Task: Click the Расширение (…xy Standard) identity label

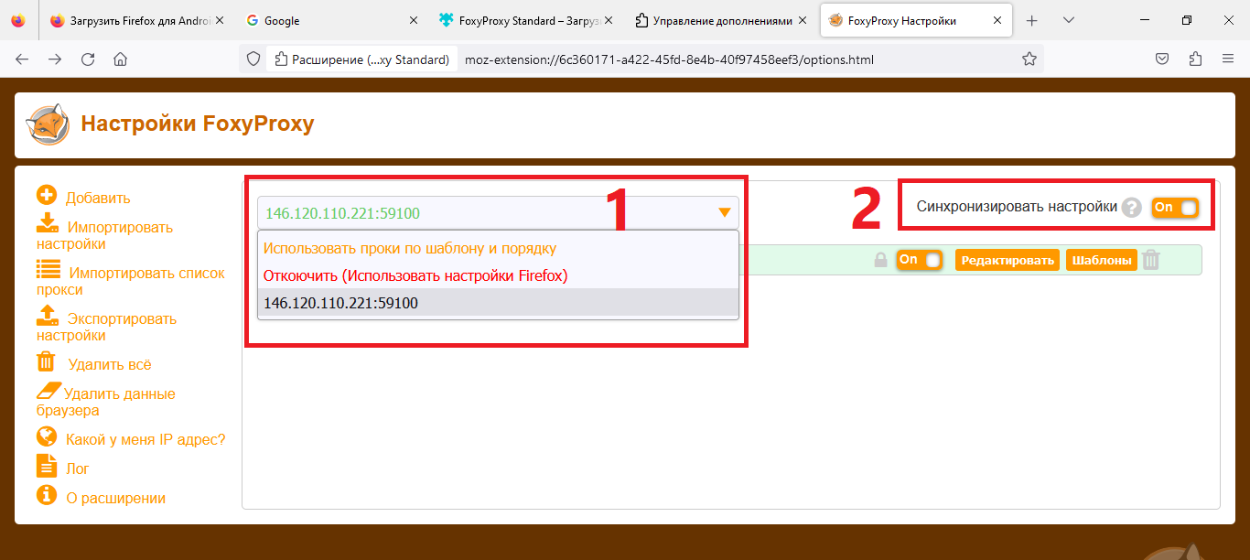Action: point(361,59)
